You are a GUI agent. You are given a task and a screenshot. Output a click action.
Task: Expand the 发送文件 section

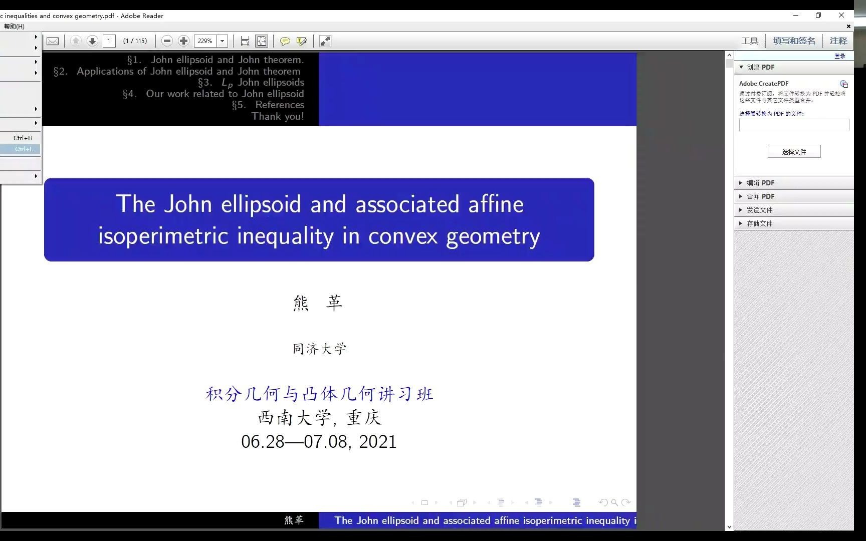pyautogui.click(x=794, y=210)
